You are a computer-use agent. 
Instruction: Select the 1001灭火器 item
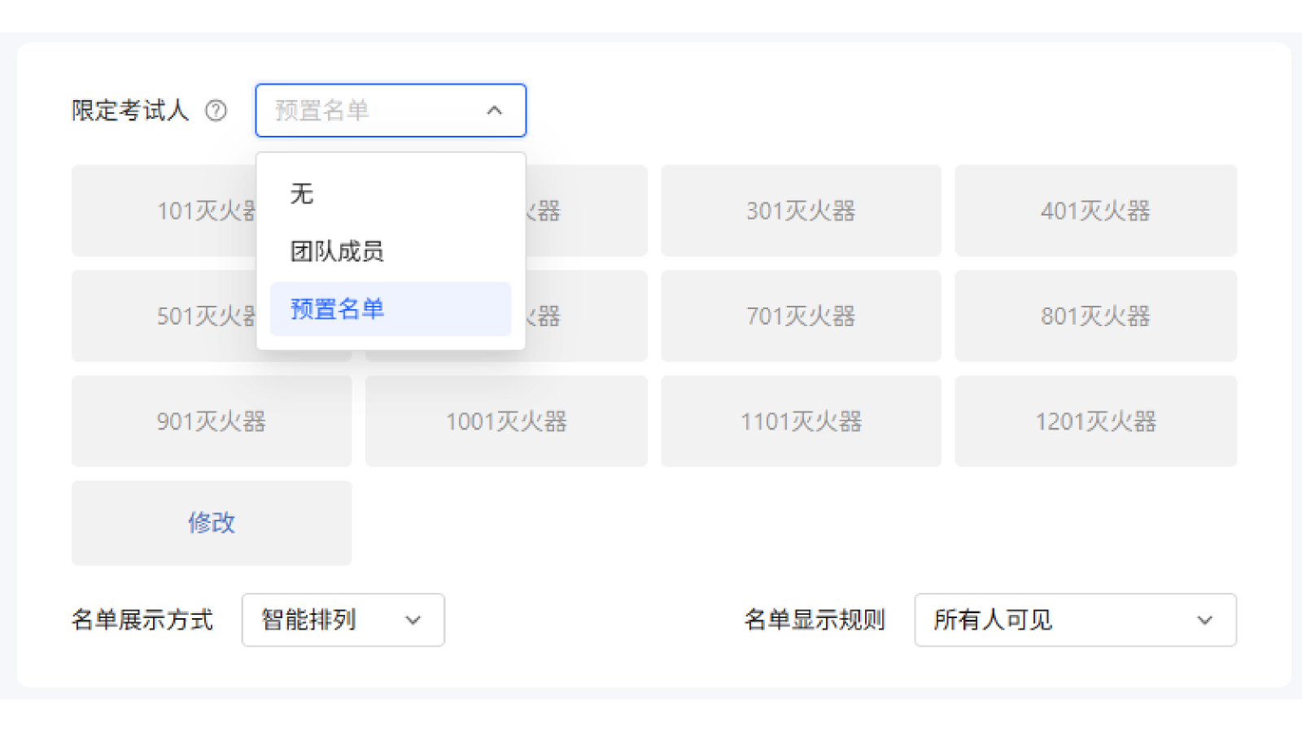506,421
